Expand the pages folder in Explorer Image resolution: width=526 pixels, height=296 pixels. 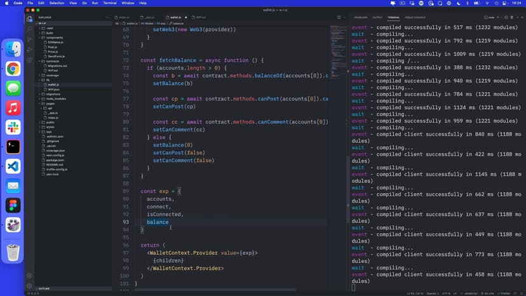(x=50, y=103)
